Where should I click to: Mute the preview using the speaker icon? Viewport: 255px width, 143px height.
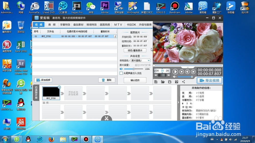(x=175, y=77)
